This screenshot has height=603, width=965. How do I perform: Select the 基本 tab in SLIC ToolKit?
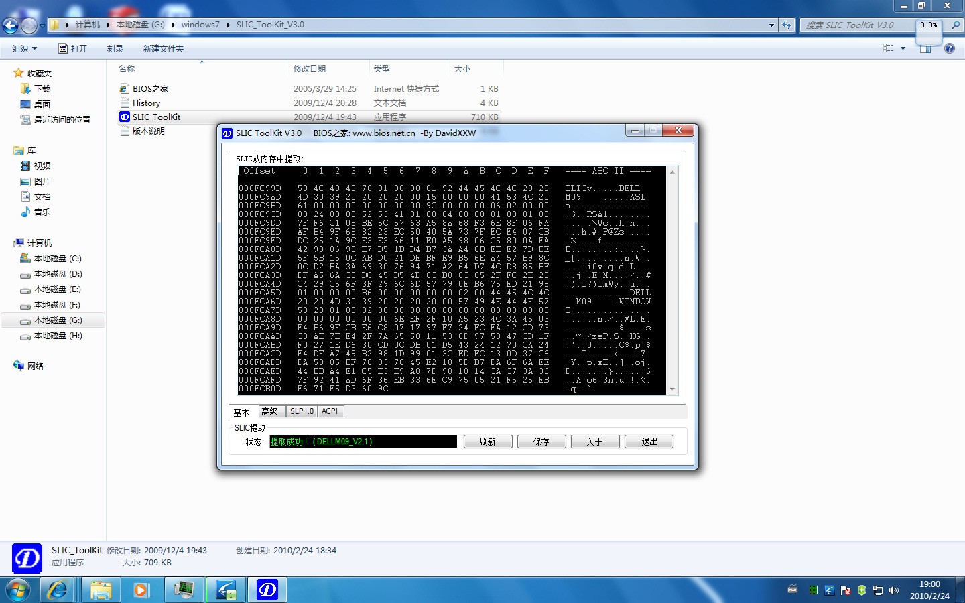(242, 412)
